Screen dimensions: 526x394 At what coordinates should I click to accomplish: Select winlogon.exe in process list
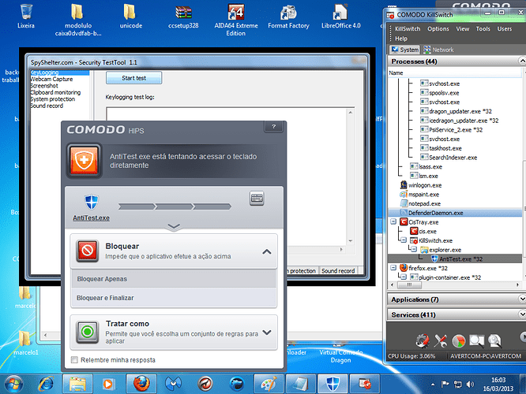click(425, 185)
